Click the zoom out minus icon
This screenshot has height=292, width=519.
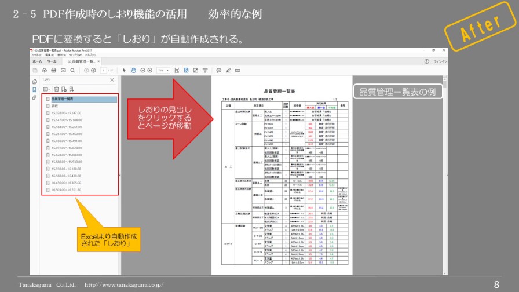coord(142,70)
